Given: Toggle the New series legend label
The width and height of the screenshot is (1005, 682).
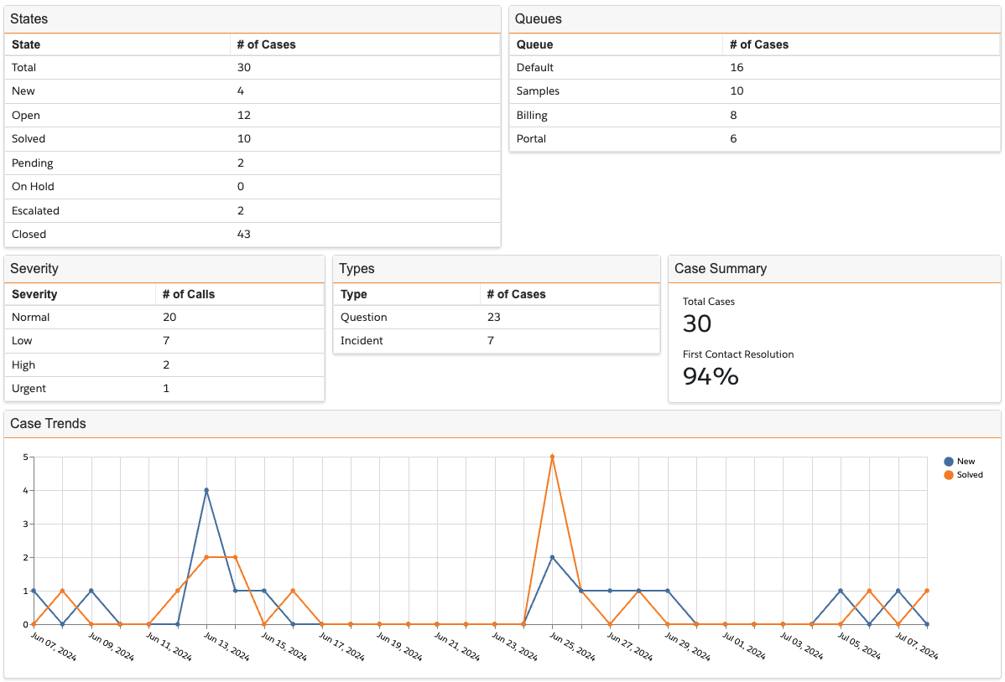Looking at the screenshot, I should [x=966, y=462].
